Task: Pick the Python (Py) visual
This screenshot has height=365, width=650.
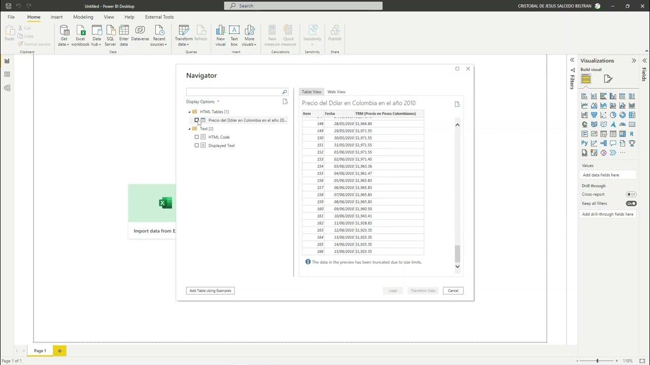Action: pyautogui.click(x=584, y=143)
